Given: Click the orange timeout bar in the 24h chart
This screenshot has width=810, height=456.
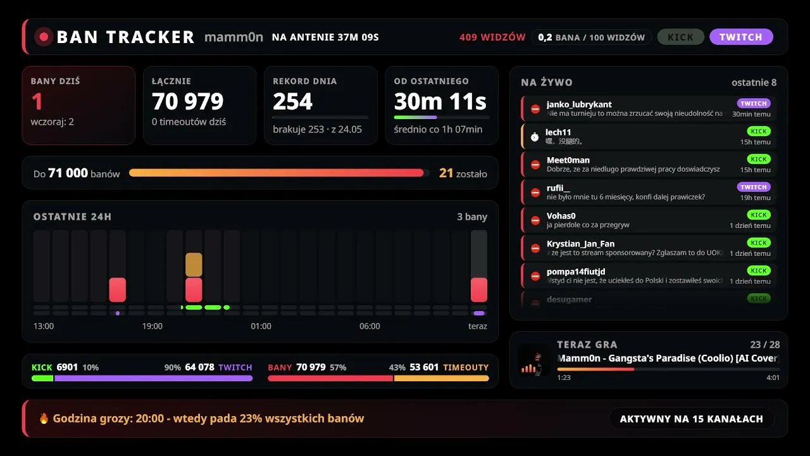Looking at the screenshot, I should [x=194, y=265].
